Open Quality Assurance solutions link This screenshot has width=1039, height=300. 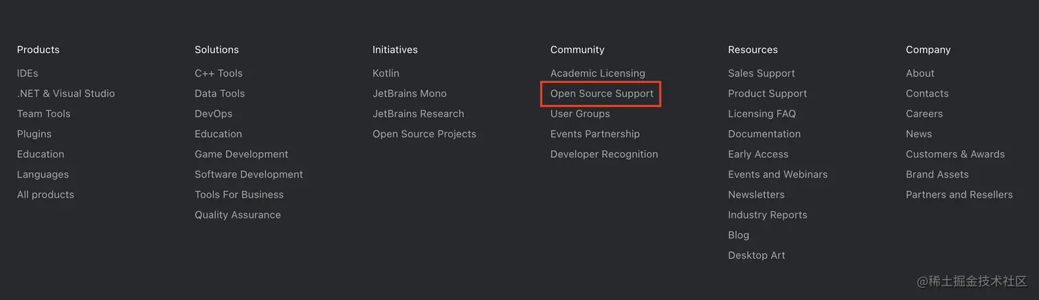point(238,215)
